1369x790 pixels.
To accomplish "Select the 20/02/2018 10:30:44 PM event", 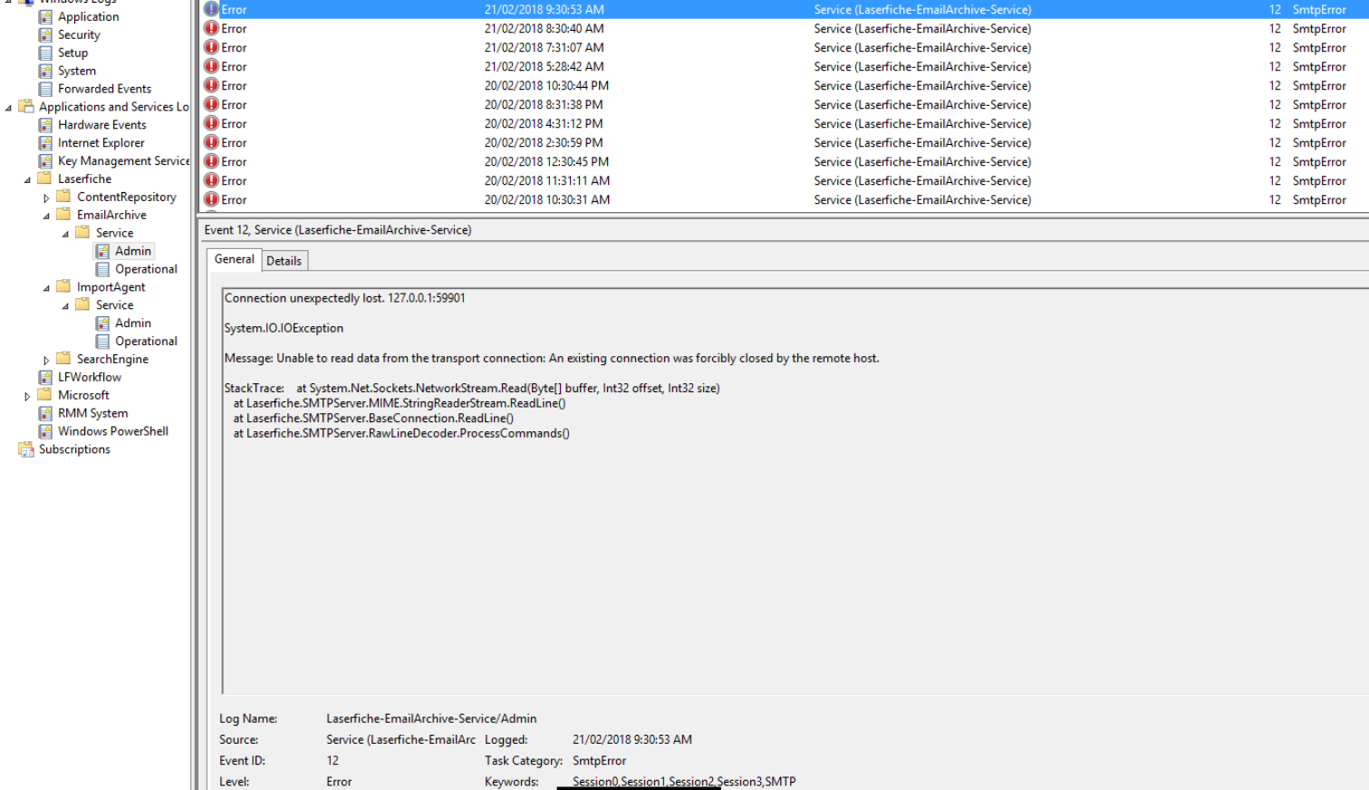I will point(785,85).
